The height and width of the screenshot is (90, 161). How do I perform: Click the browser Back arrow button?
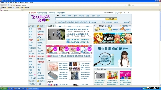coord(2,5)
